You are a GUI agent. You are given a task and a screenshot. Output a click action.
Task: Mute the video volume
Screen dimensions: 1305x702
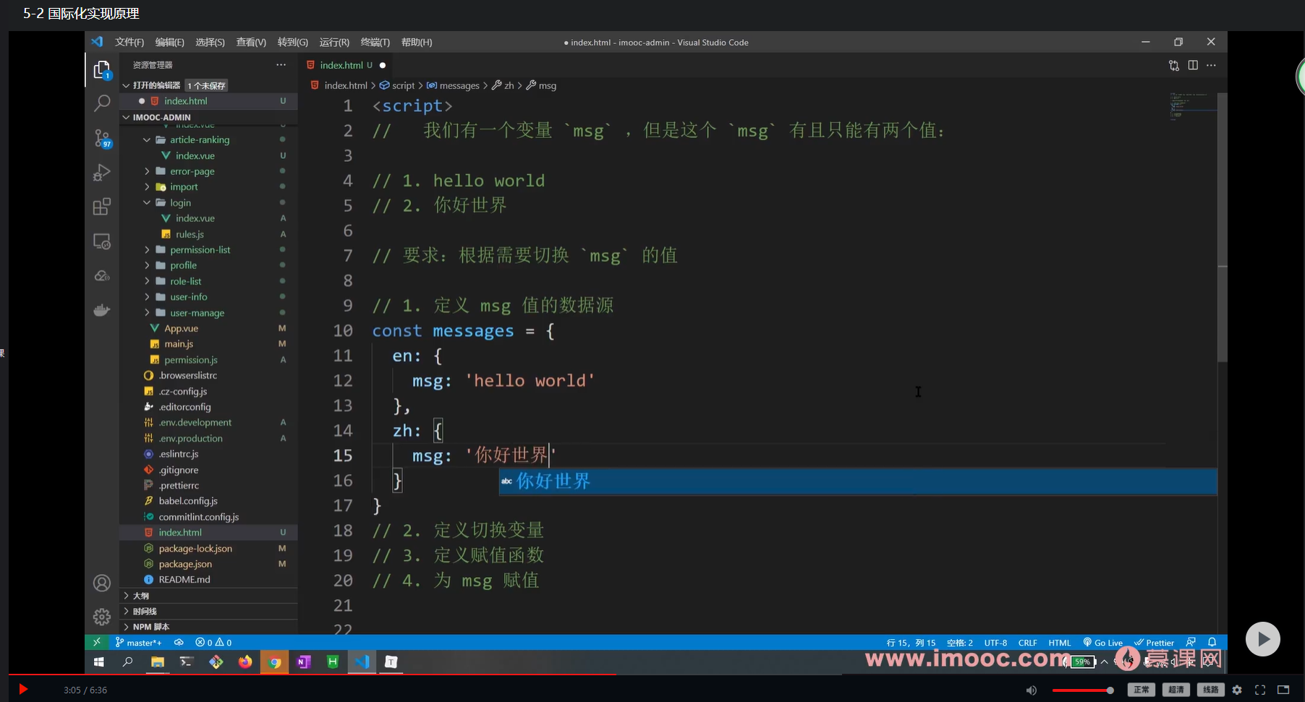1032,690
